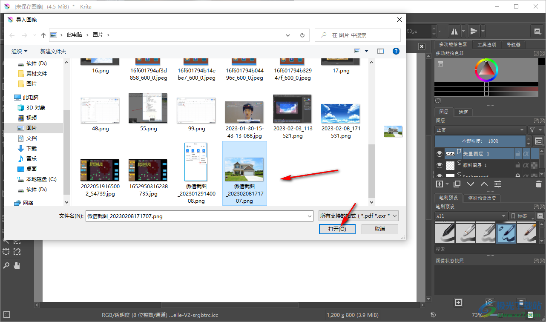This screenshot has width=546, height=322.
Task: Toggle alpha inherit on 颜料图层 1
Action: pos(526,165)
